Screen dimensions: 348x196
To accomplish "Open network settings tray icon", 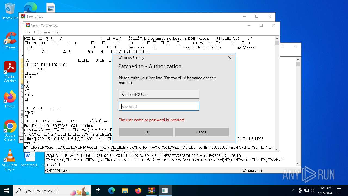I will click(306, 191).
